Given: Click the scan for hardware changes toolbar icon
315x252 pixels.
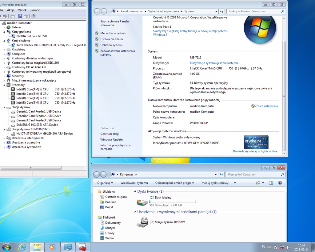Looking at the screenshot, I should click(33, 16).
